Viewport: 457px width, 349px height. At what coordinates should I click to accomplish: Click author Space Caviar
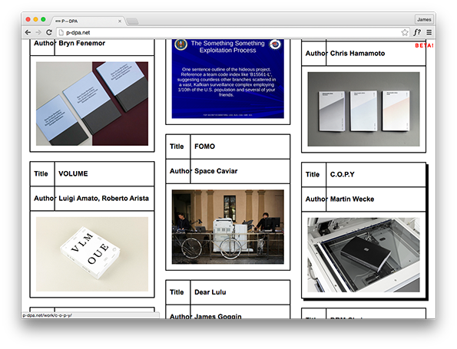[216, 171]
